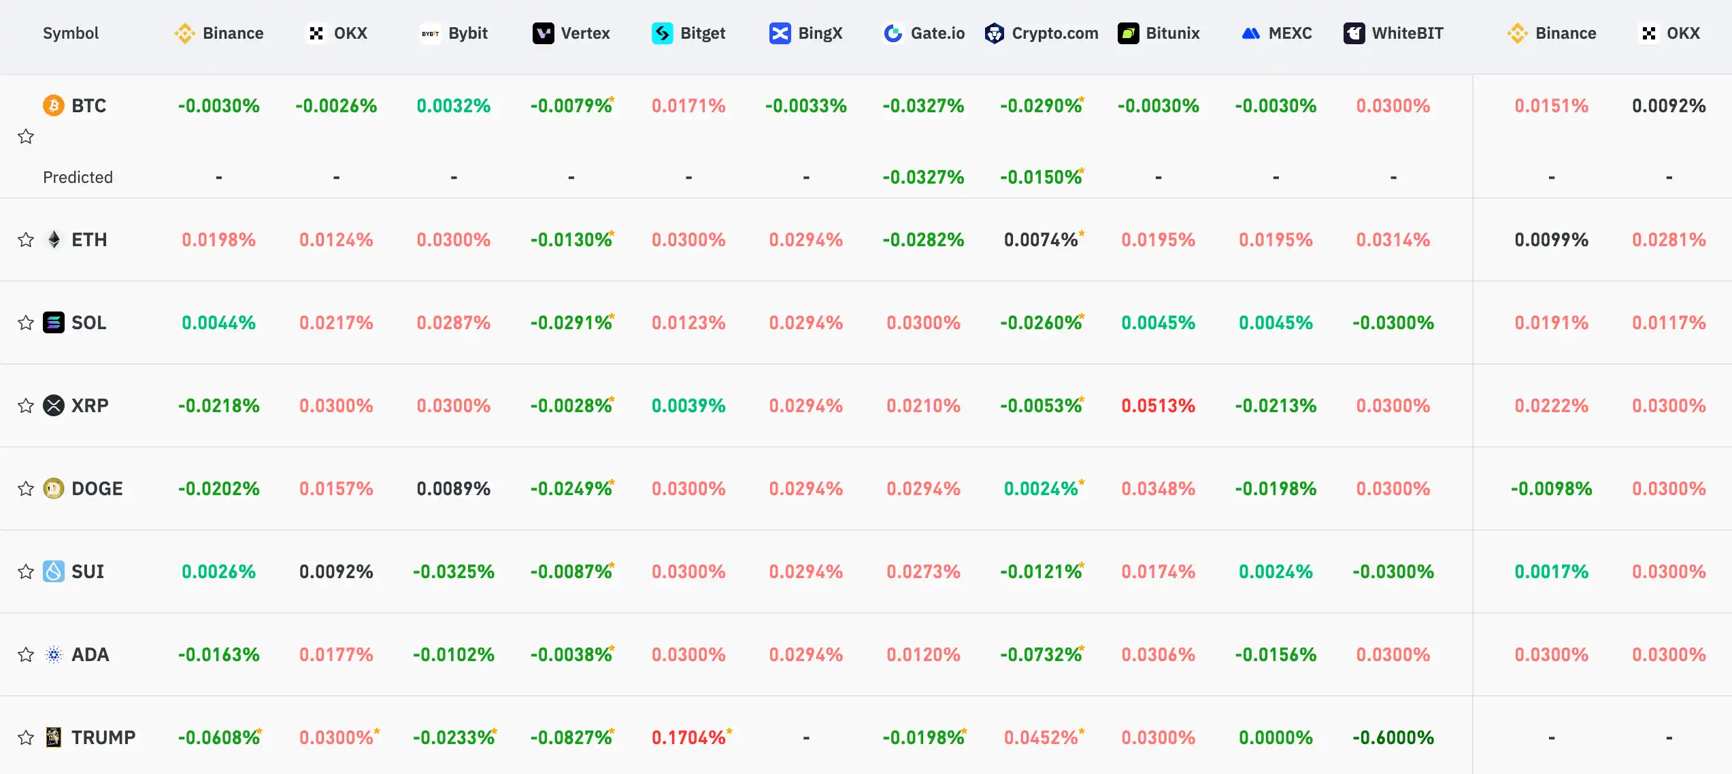Star the DOGE row as favorite
1732x774 pixels.
tap(26, 488)
